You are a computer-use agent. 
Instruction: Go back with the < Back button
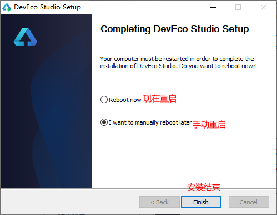[159, 202]
